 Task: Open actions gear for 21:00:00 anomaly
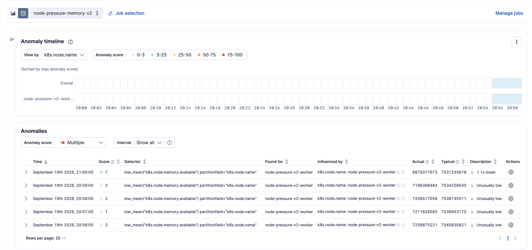click(511, 172)
